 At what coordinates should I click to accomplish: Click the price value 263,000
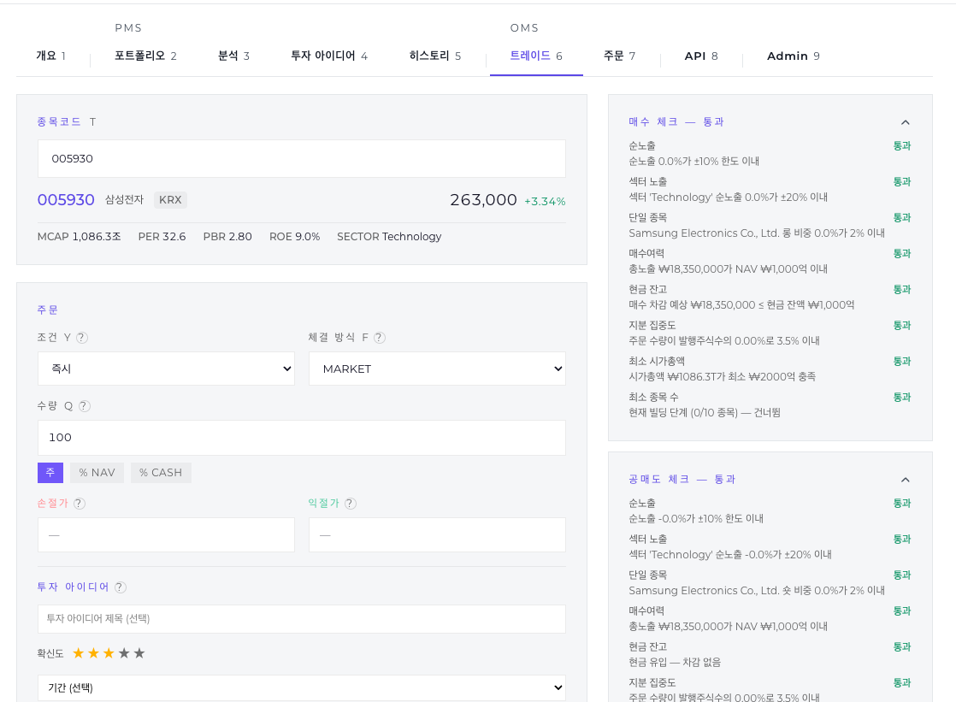pos(483,200)
